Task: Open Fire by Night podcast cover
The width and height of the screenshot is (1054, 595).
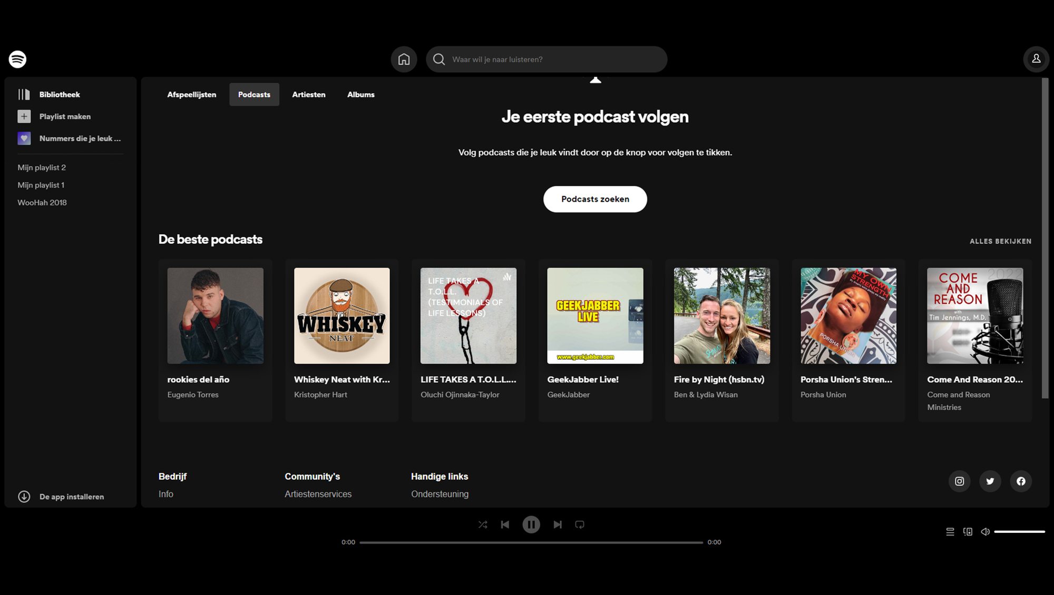Action: click(722, 315)
